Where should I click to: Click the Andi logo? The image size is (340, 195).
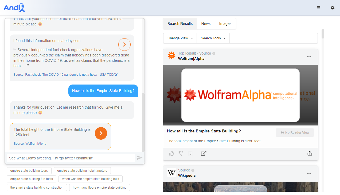pyautogui.click(x=14, y=8)
